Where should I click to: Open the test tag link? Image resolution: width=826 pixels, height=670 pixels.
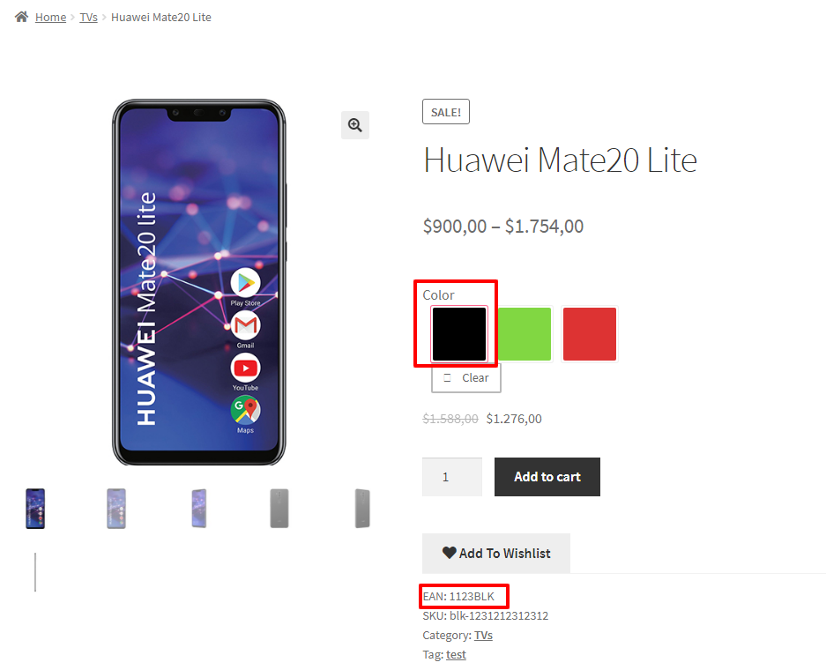pyautogui.click(x=457, y=655)
